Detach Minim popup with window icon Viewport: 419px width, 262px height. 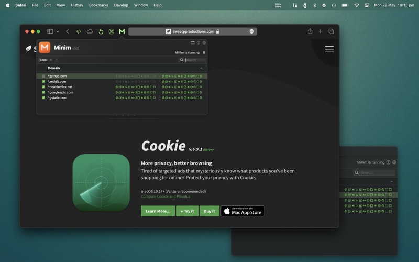(x=192, y=43)
